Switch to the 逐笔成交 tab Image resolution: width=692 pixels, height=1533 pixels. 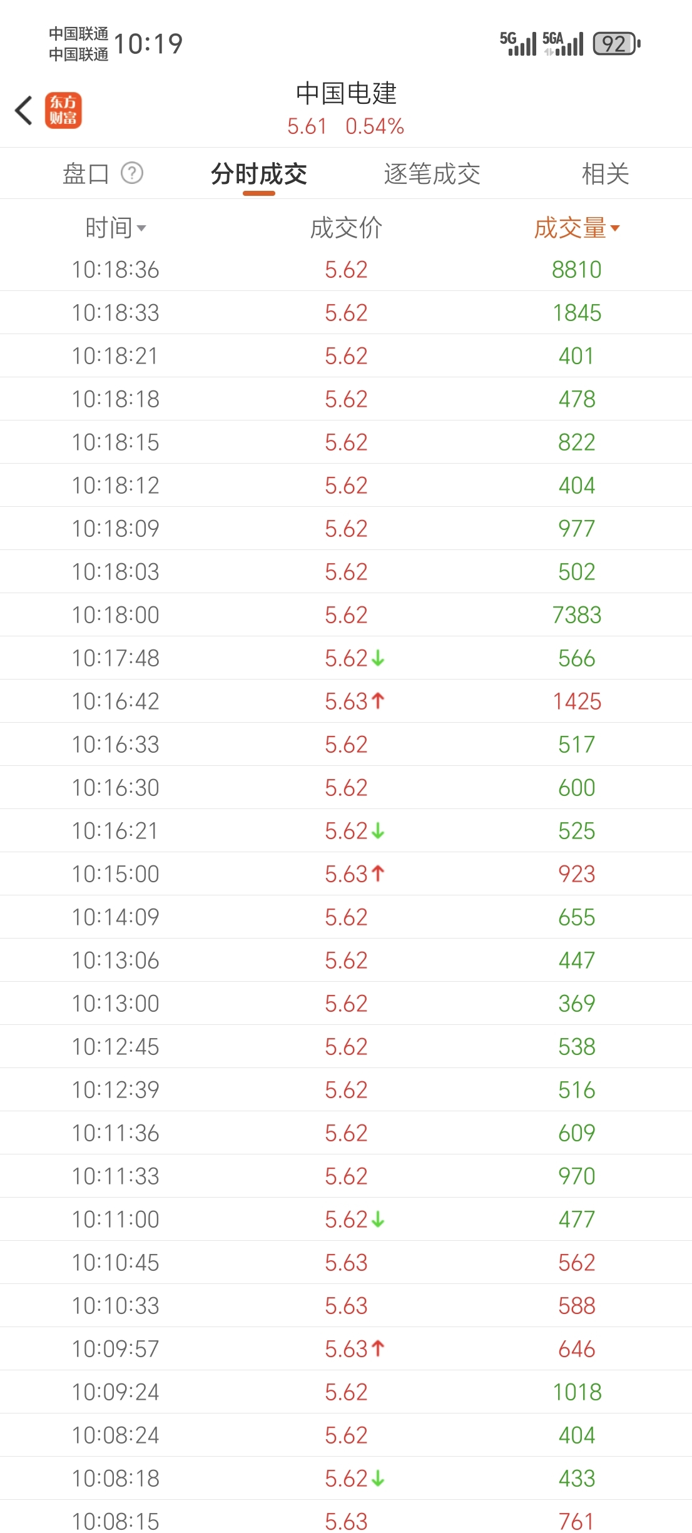[432, 173]
